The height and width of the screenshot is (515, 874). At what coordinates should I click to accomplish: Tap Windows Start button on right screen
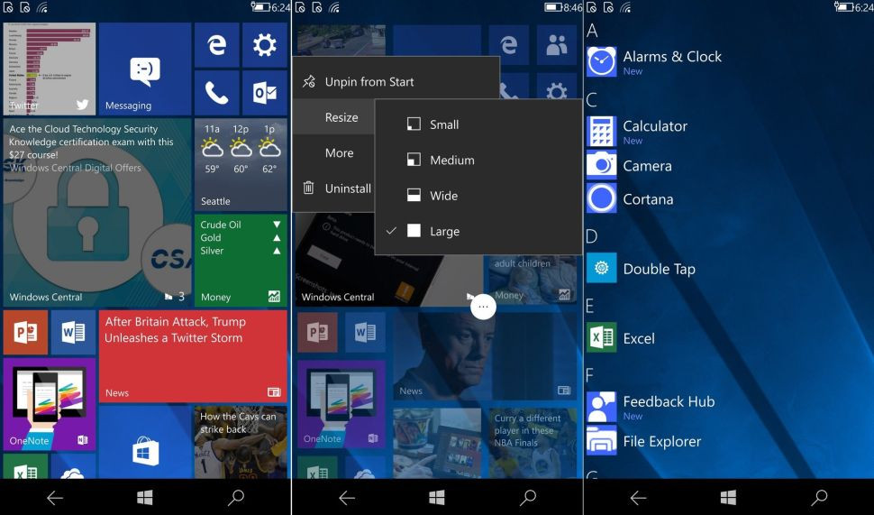(x=729, y=497)
